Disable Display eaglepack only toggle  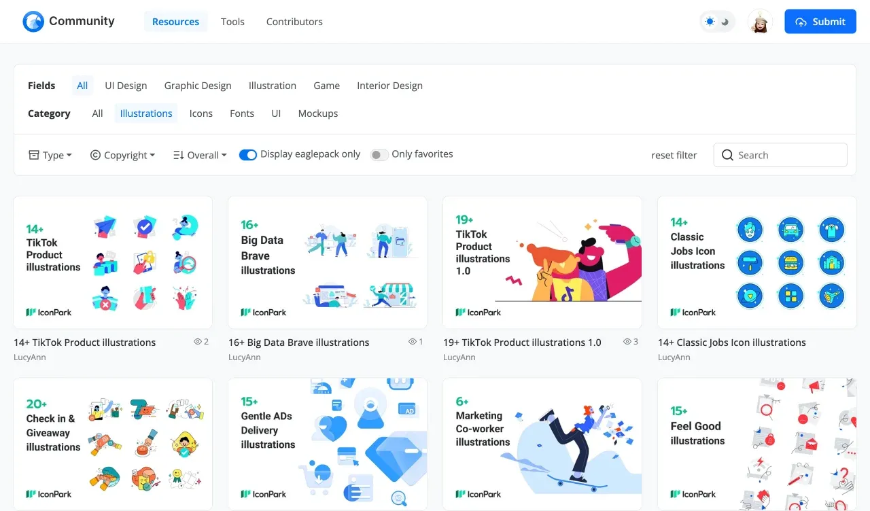coord(248,155)
